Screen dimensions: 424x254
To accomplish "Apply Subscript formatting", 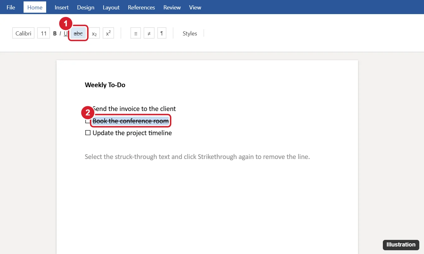I will [x=94, y=33].
